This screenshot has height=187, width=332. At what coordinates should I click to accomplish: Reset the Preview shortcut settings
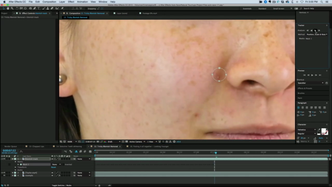(x=327, y=83)
